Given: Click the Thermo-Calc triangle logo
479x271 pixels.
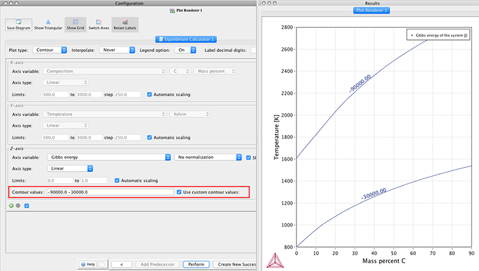Looking at the screenshot, I should click(x=275, y=260).
